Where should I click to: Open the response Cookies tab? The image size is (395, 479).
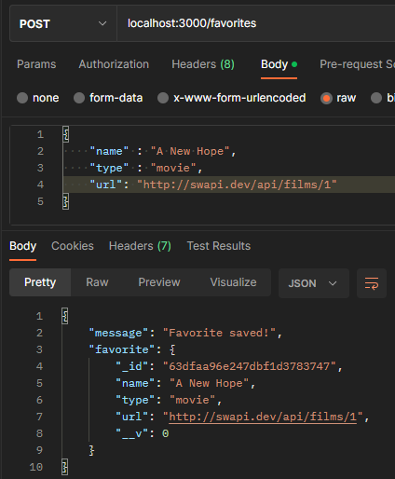tap(73, 246)
